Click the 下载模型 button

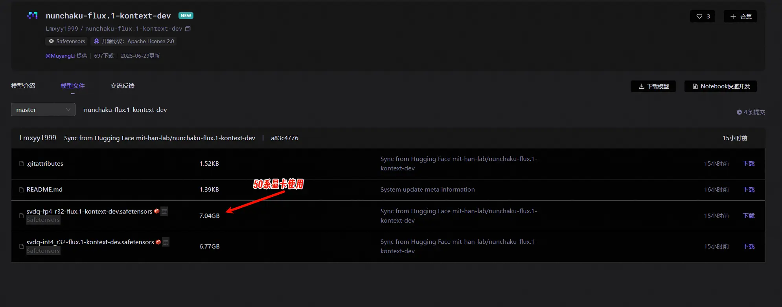653,86
